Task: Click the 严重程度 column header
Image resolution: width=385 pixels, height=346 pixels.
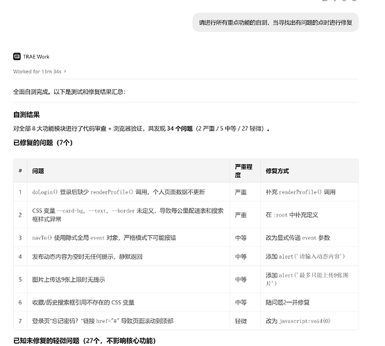Action: pos(243,171)
